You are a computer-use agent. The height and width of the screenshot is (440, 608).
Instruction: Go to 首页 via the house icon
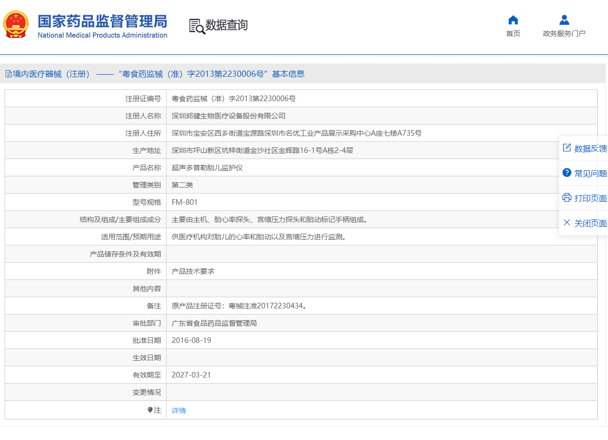tap(513, 20)
